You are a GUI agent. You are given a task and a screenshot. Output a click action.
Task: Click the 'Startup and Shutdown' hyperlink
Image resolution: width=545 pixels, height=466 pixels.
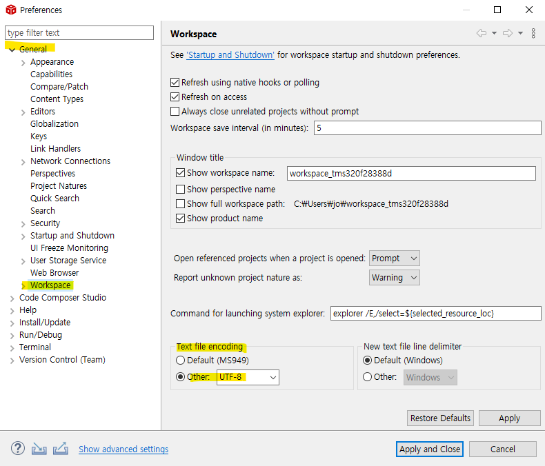pos(230,55)
